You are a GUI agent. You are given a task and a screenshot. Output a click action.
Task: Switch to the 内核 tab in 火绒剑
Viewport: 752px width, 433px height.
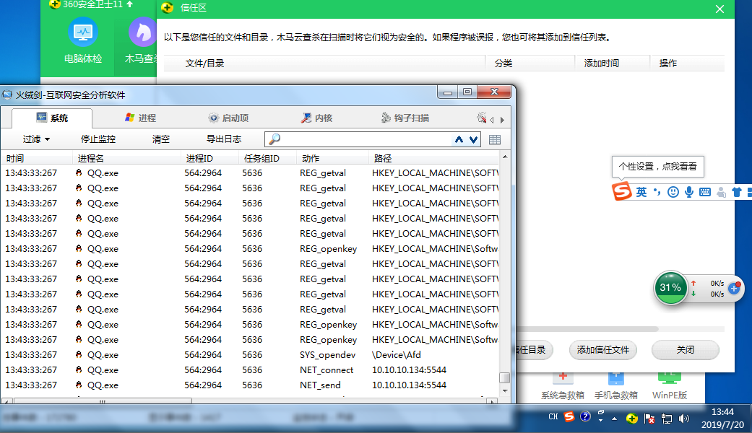tap(316, 118)
